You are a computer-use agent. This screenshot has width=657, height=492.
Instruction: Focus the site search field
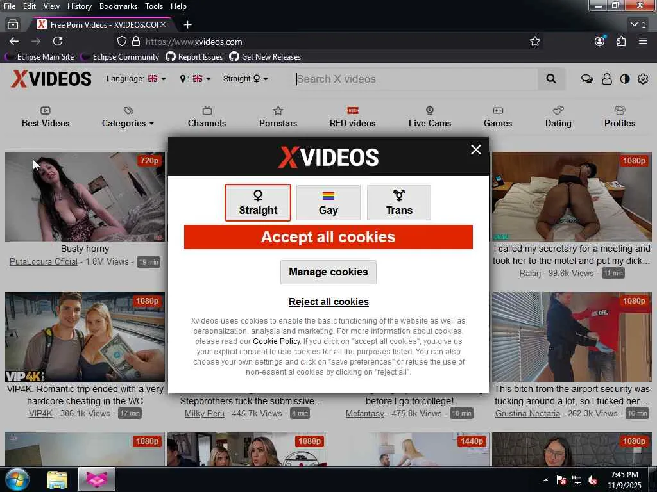[x=415, y=79]
